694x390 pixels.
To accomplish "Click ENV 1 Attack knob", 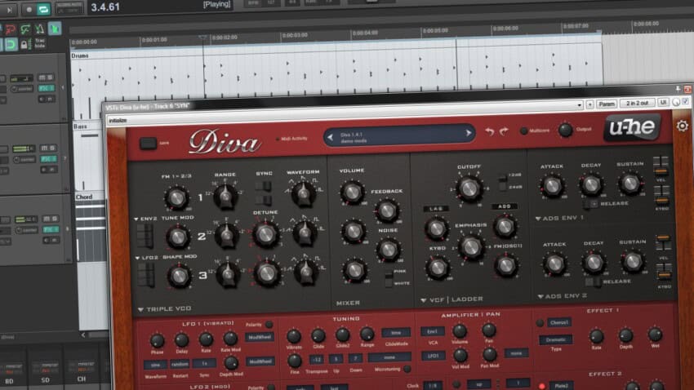I will click(552, 186).
